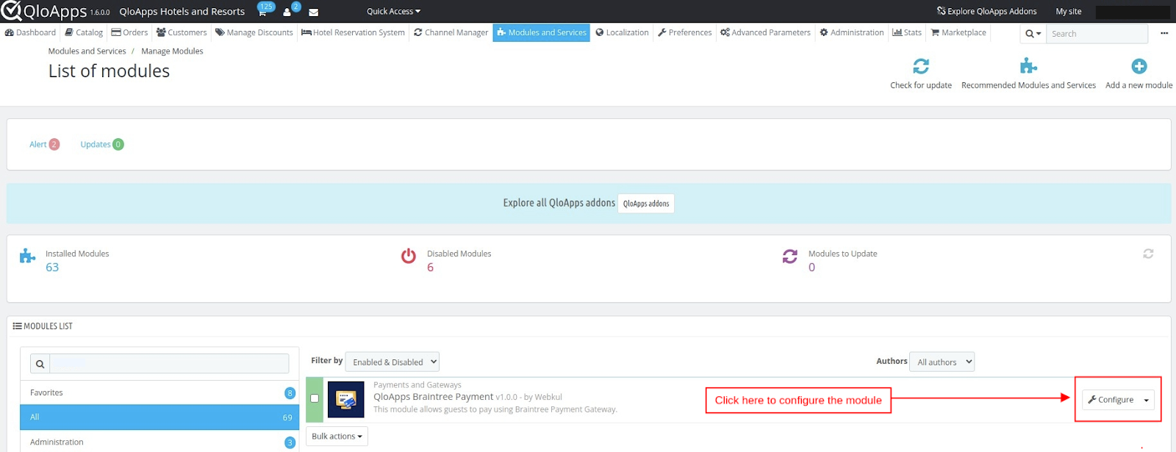Open the Advanced Parameters menu
Image resolution: width=1176 pixels, height=452 pixels.
pyautogui.click(x=765, y=32)
